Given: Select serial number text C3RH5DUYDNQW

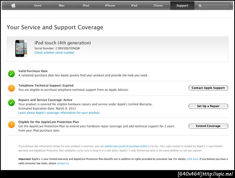Looking at the screenshot, I should pos(68,48).
